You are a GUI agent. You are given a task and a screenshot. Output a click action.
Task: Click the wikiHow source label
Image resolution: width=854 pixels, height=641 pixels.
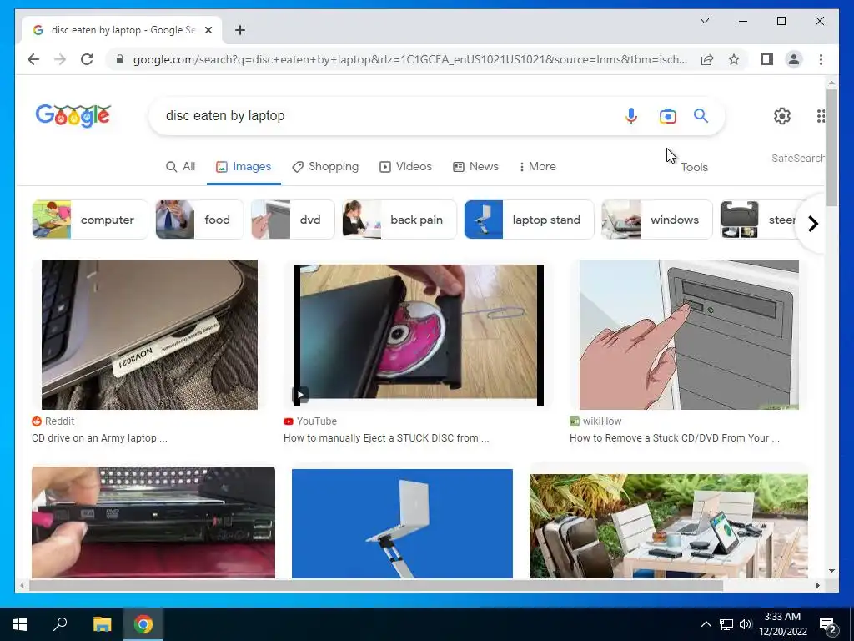click(x=595, y=421)
